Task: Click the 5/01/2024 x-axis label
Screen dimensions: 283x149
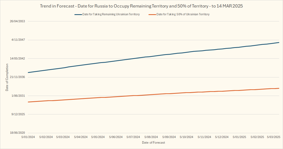Action: [28, 137]
